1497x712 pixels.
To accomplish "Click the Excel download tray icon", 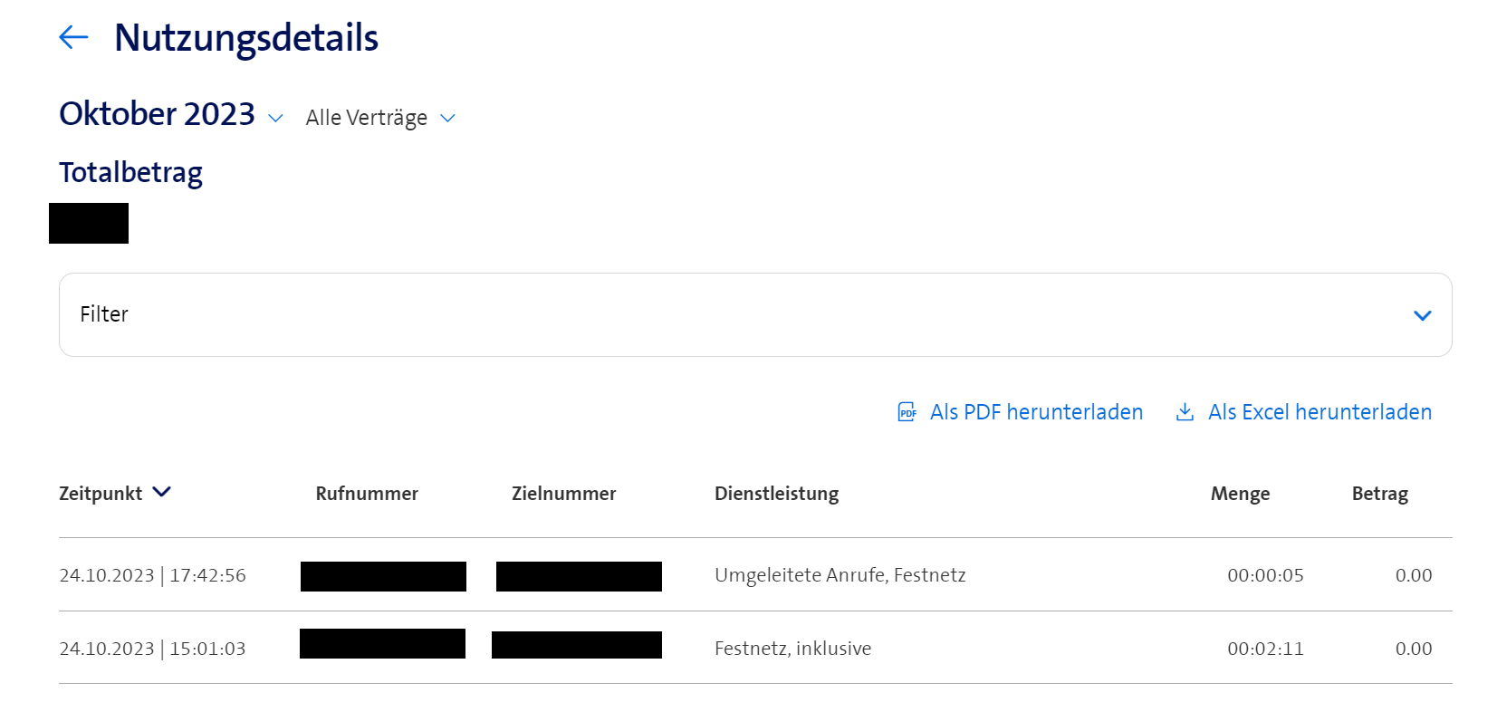I will point(1185,412).
